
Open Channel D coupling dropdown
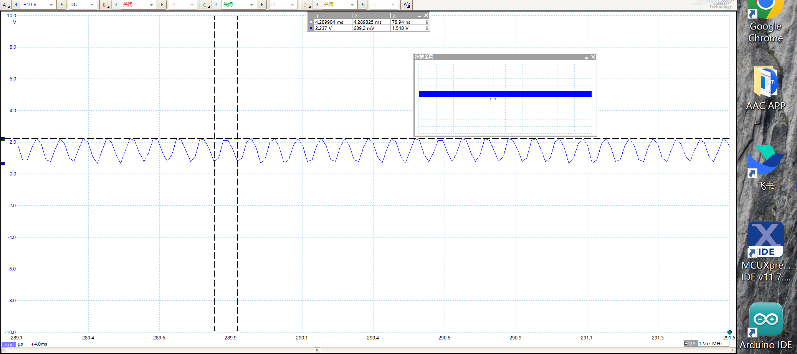383,5
